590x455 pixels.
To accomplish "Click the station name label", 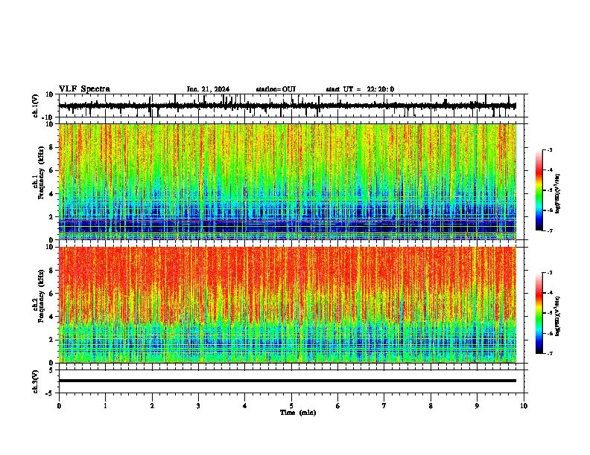I will pyautogui.click(x=276, y=89).
